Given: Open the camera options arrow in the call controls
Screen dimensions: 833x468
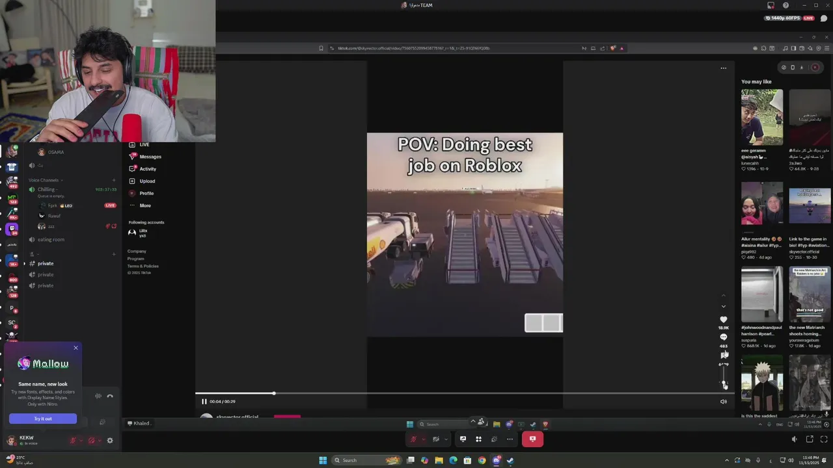Looking at the screenshot, I should [446, 439].
